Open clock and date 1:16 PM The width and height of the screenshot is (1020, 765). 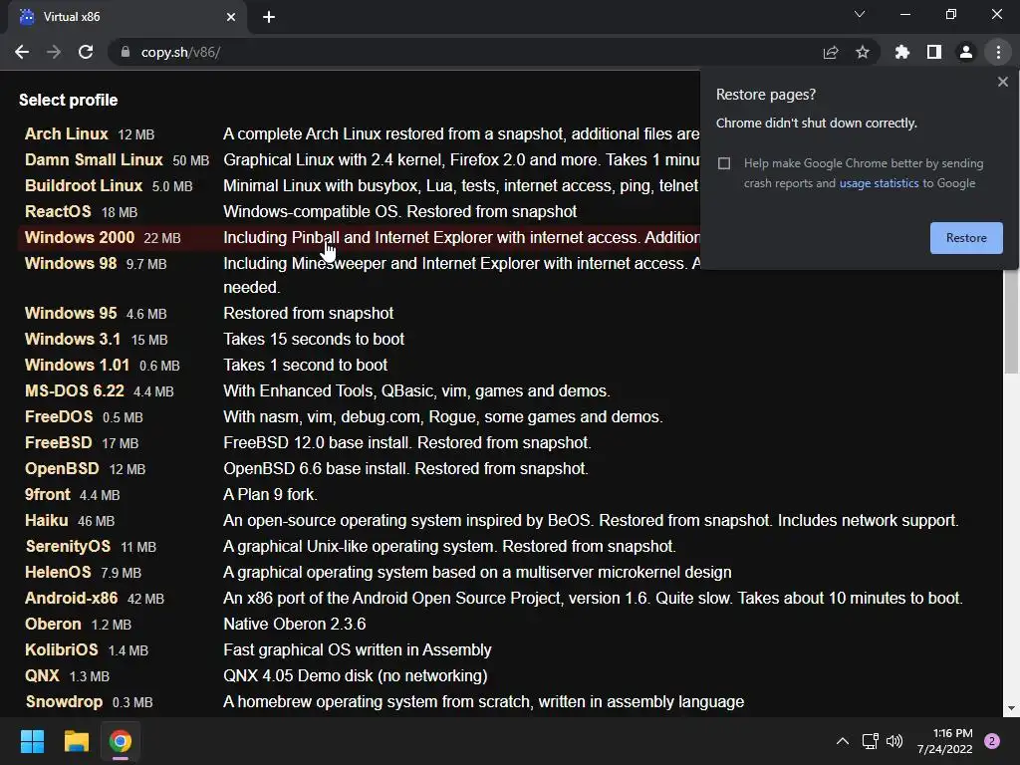(944, 741)
